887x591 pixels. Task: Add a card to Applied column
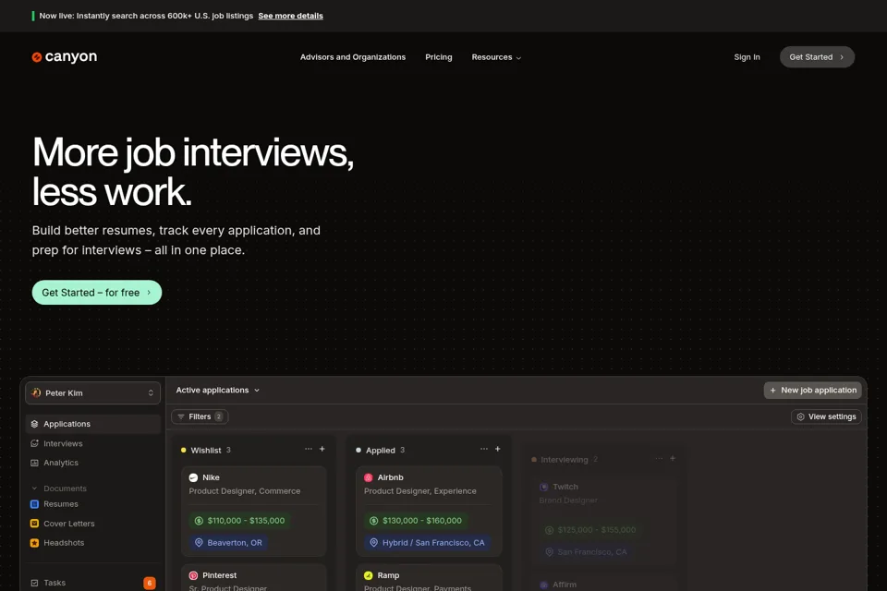coord(498,449)
